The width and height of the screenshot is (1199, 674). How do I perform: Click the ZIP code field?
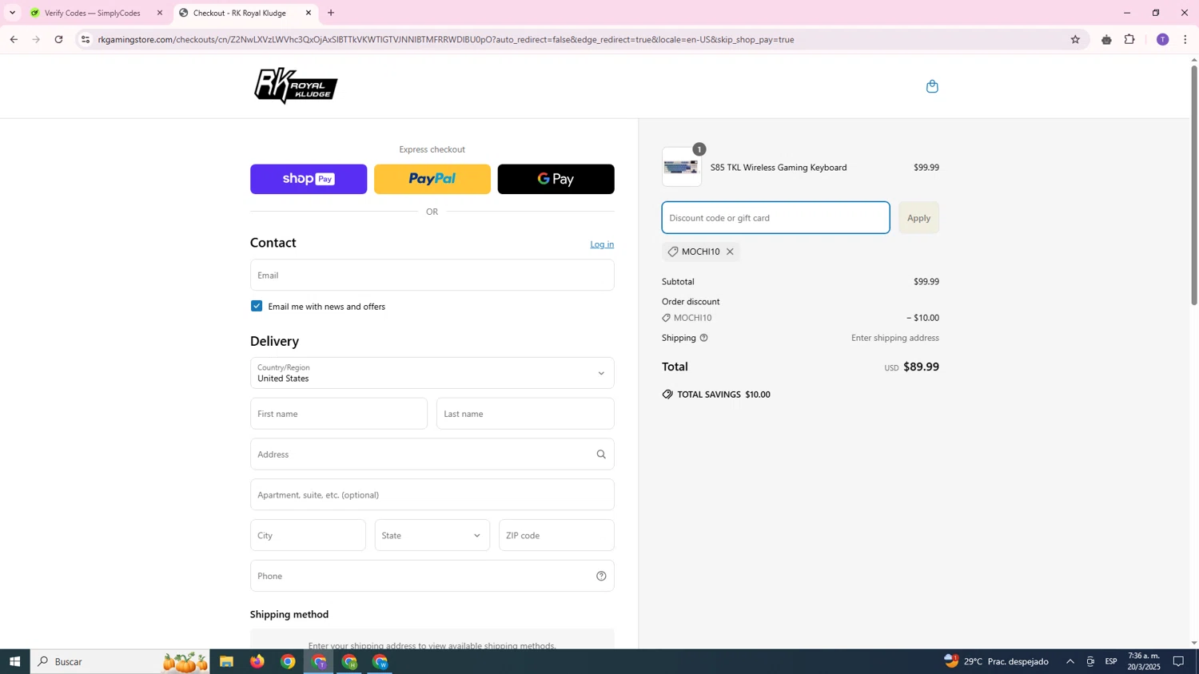point(556,535)
